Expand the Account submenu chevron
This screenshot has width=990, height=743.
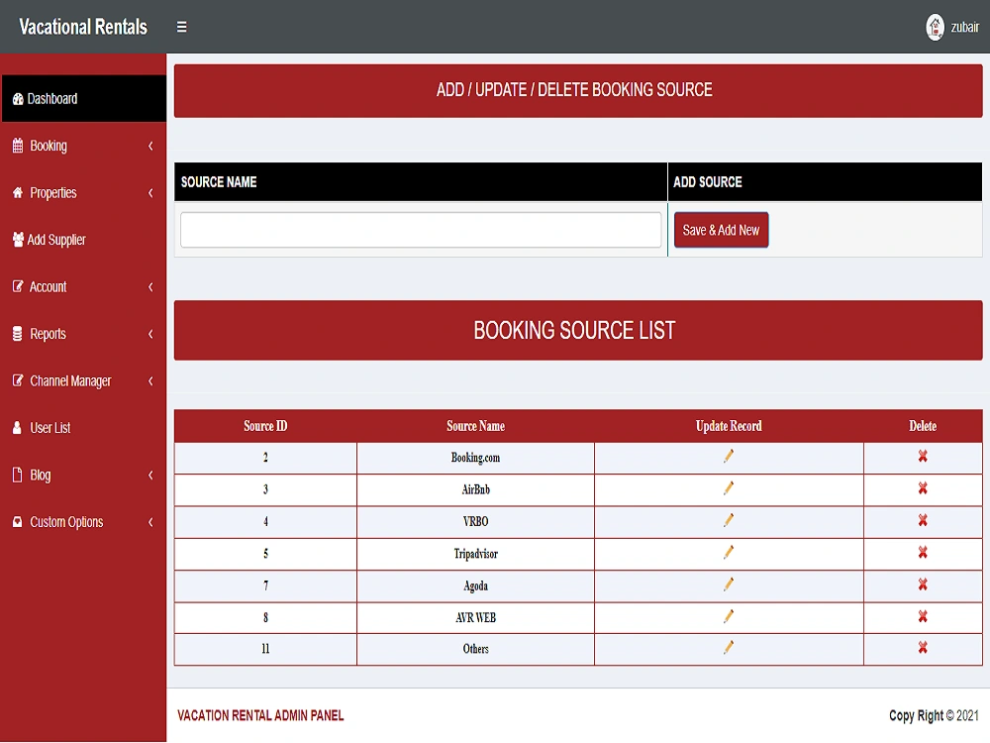150,287
